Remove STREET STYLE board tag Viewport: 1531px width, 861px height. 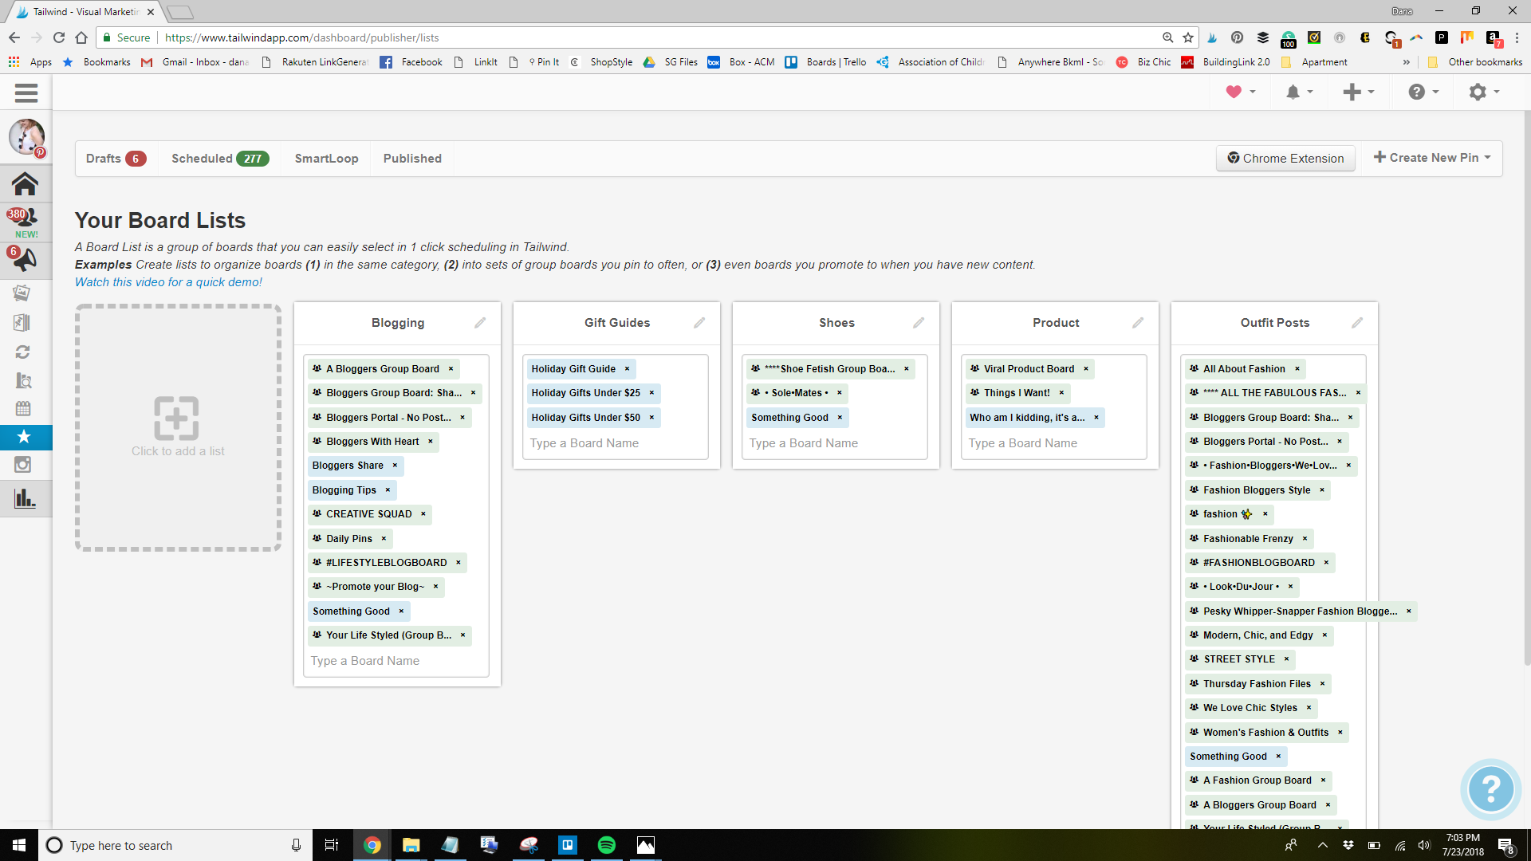1286,659
